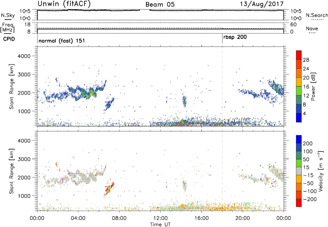Select the "Velocity [m s-1]" colorbar title
This screenshot has height=227, width=328.
click(x=321, y=171)
